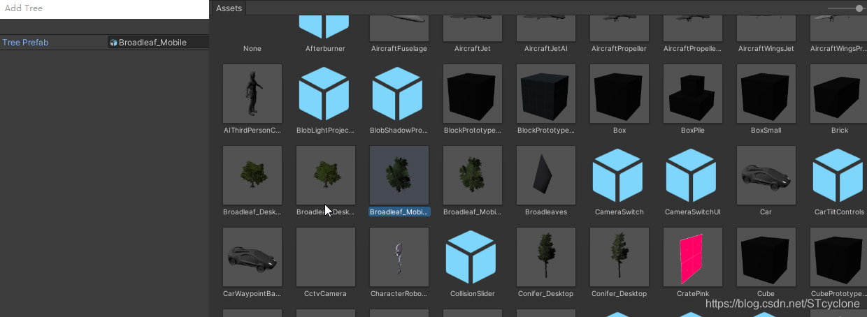Screen dimensions: 867x317
Task: Pick the CharacterRobo... asset thumbnail
Action: coord(399,257)
